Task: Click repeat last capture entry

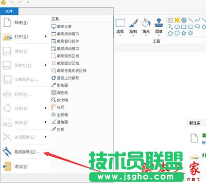Action: click(x=65, y=78)
